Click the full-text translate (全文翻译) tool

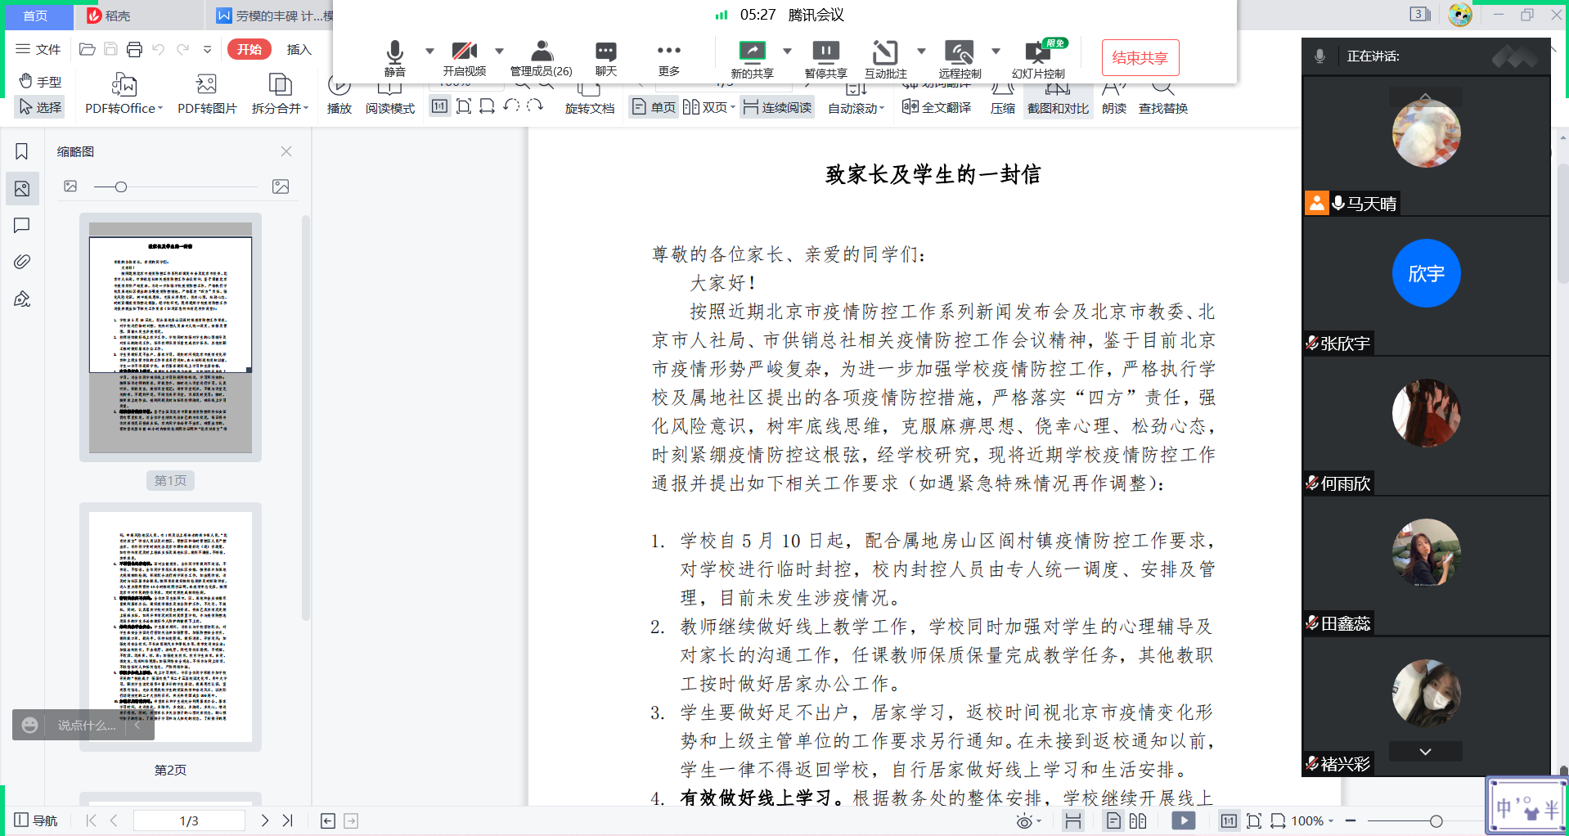pyautogui.click(x=937, y=107)
